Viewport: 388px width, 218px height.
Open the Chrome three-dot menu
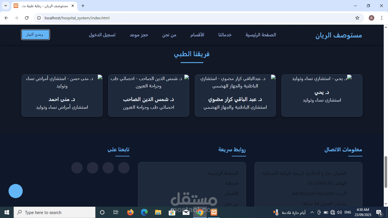382,18
